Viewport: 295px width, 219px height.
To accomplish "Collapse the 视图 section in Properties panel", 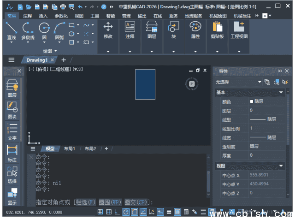I will click(281, 166).
